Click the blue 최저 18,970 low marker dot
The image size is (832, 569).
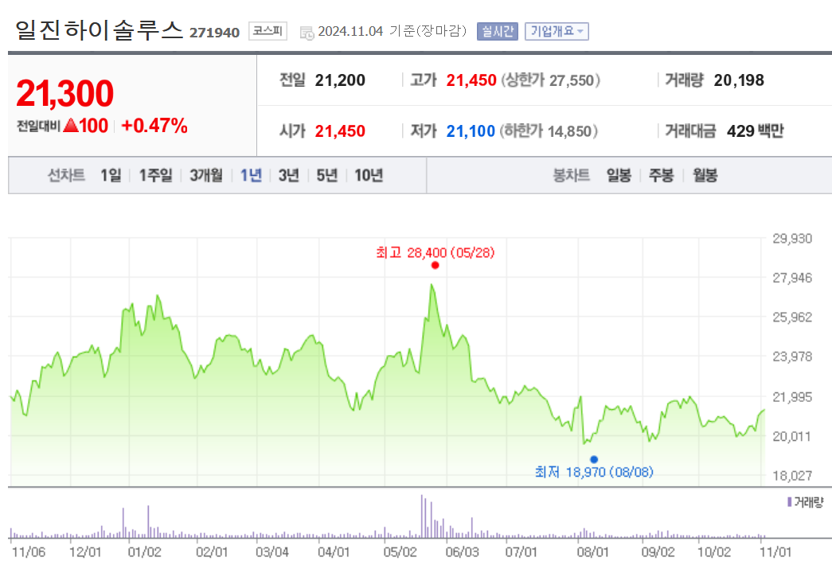coord(594,459)
